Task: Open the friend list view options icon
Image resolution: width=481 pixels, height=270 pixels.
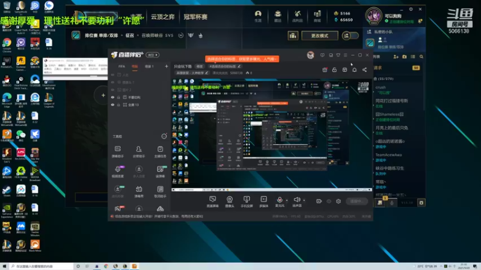Action: pyautogui.click(x=412, y=56)
